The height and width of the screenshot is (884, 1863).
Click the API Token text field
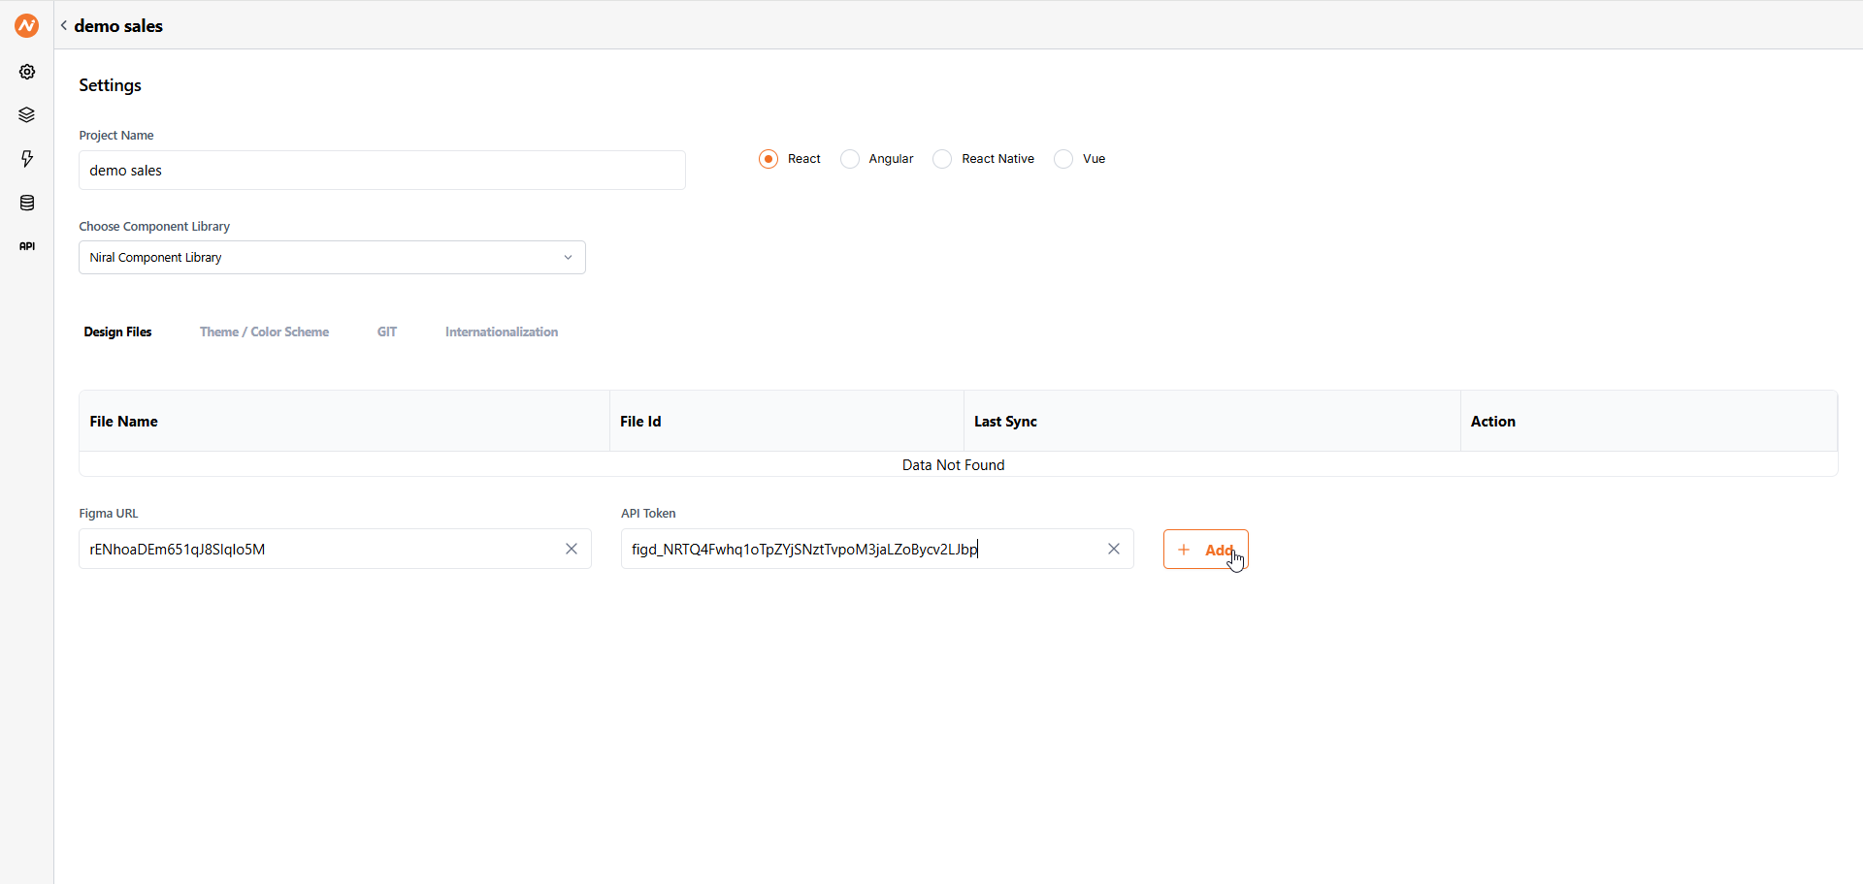point(864,549)
